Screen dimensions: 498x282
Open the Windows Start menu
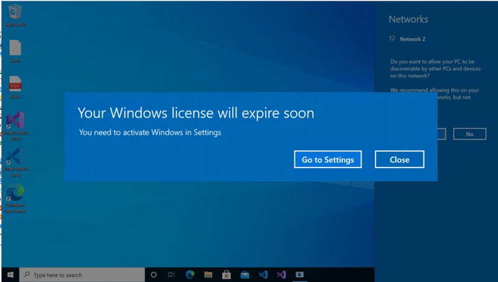pos(10,275)
